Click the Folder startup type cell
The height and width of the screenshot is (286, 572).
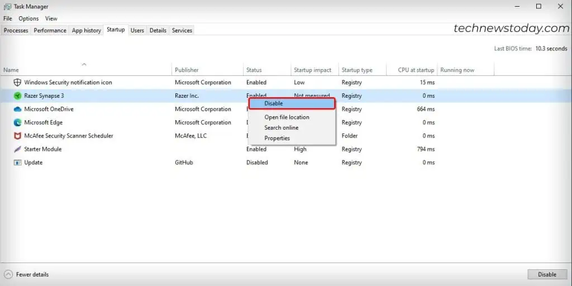click(350, 136)
